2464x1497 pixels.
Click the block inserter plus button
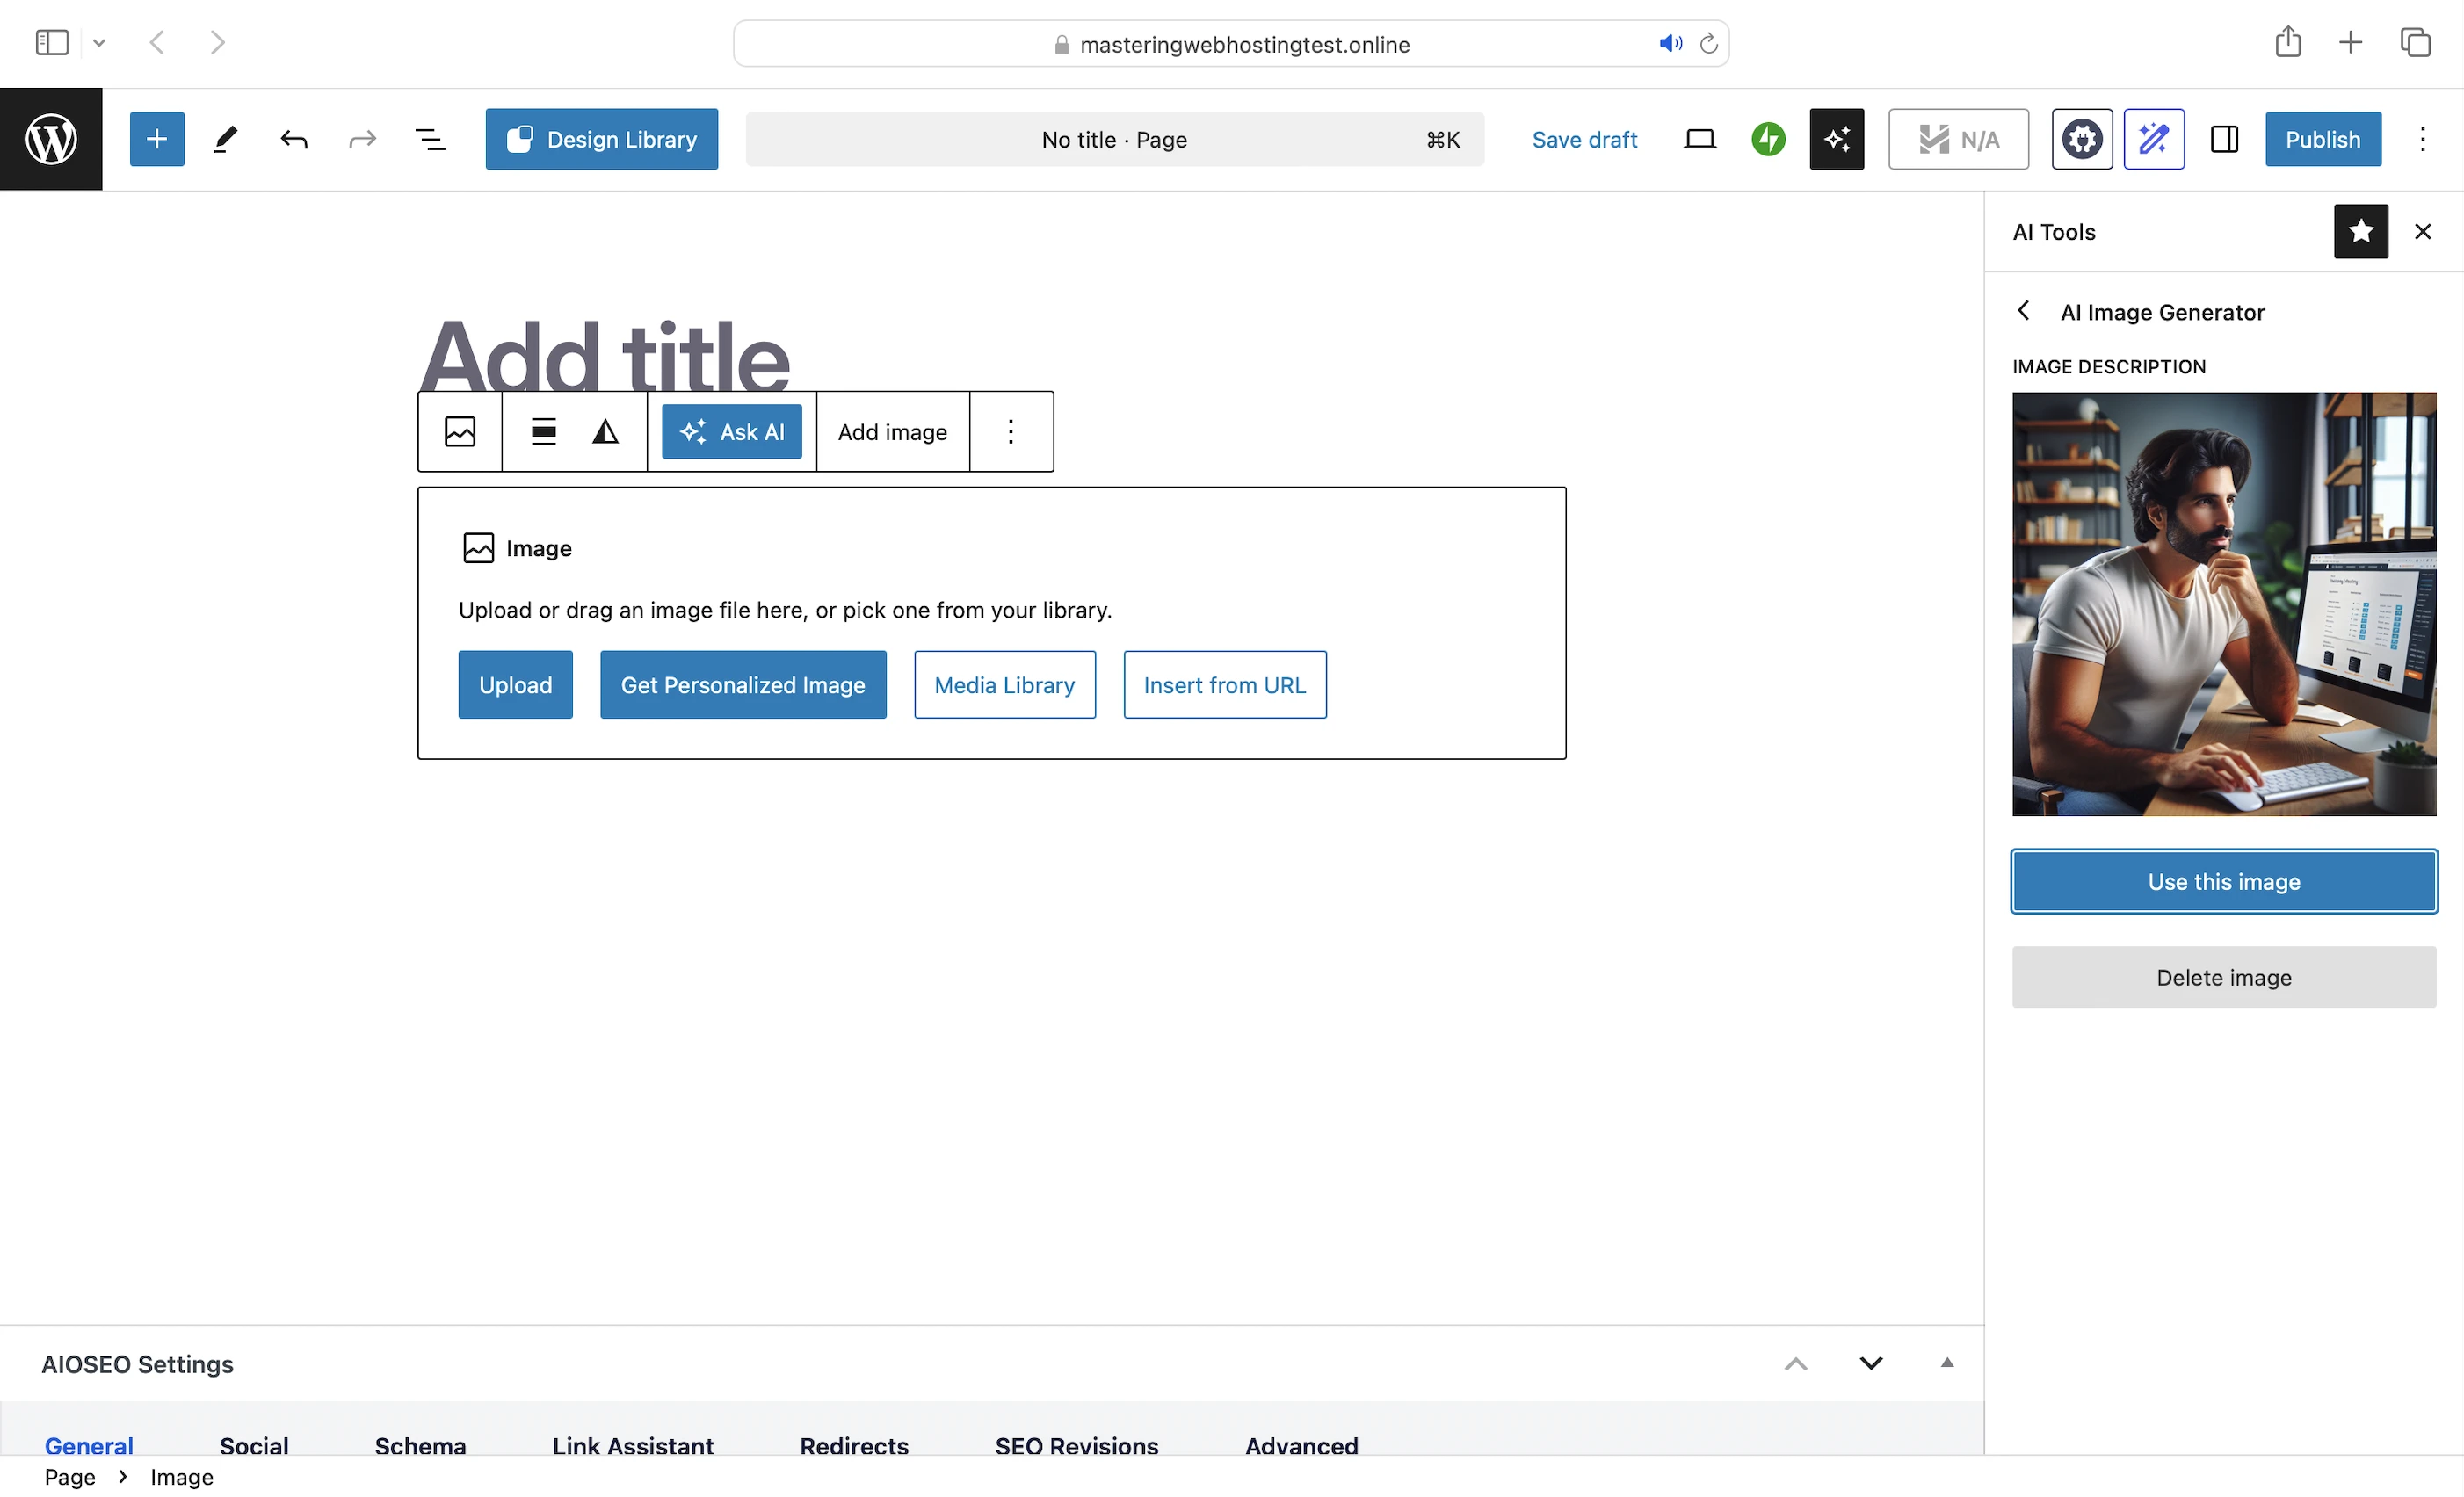click(157, 139)
